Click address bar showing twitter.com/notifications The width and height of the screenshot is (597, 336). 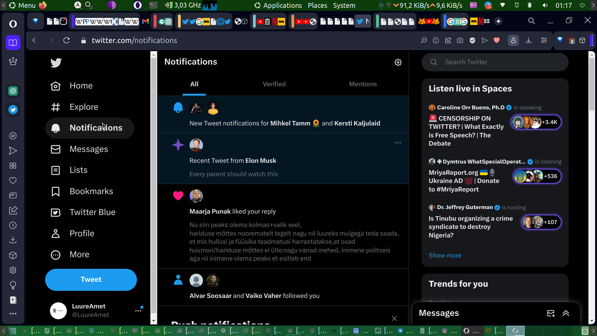coord(134,40)
